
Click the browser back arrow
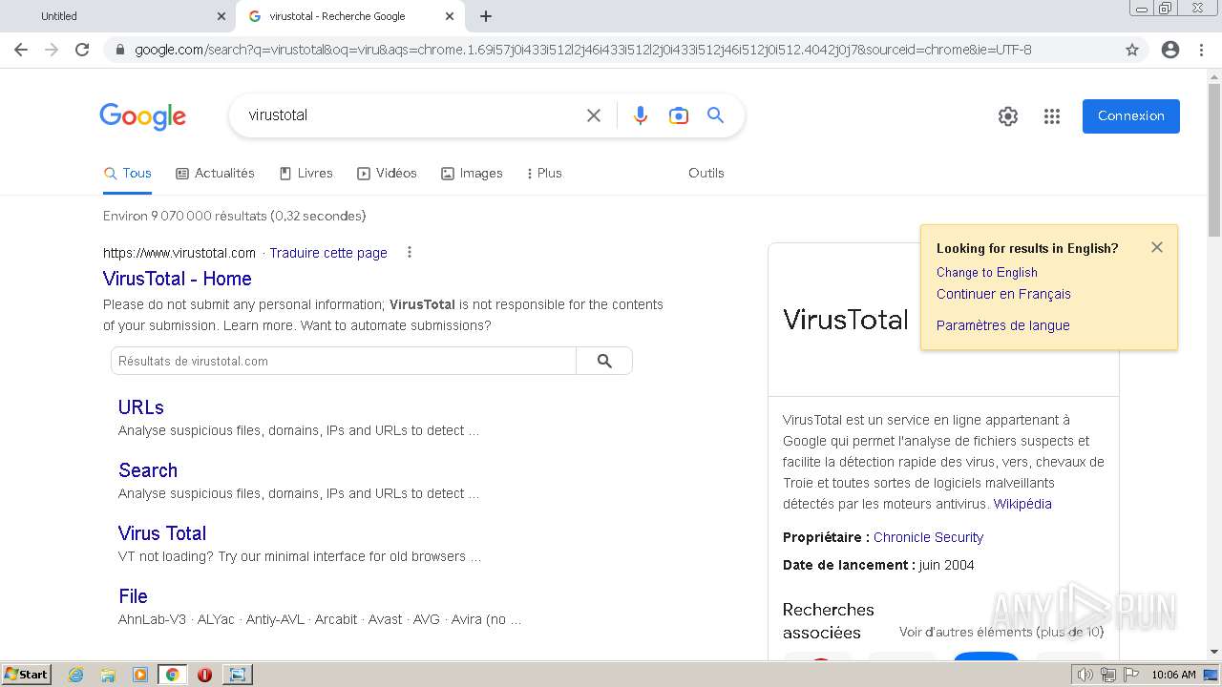click(x=21, y=50)
